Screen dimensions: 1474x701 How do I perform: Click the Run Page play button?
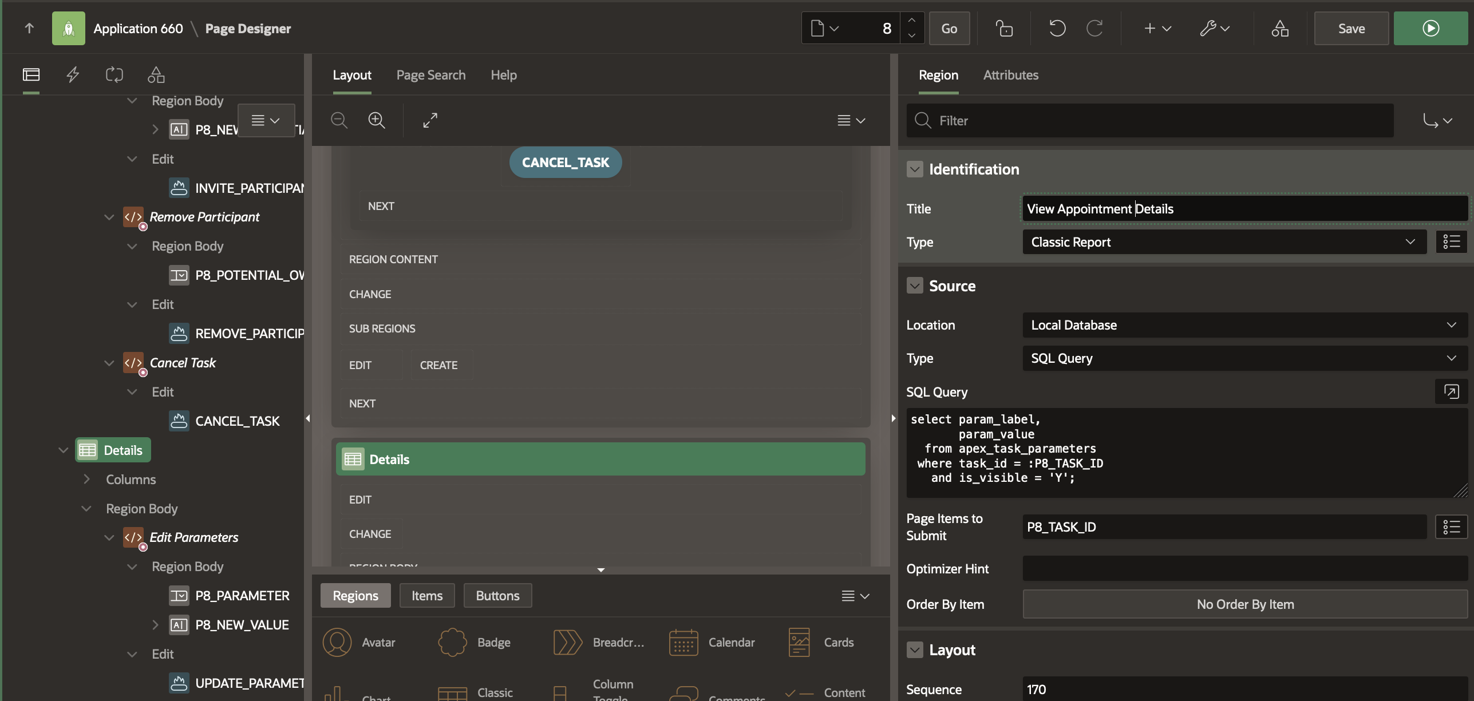[1430, 28]
